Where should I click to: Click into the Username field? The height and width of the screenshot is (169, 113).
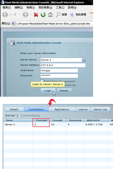[59, 70]
